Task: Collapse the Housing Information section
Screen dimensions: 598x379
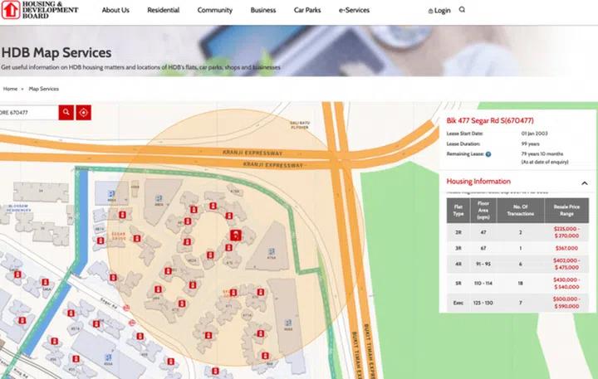Action: [584, 182]
